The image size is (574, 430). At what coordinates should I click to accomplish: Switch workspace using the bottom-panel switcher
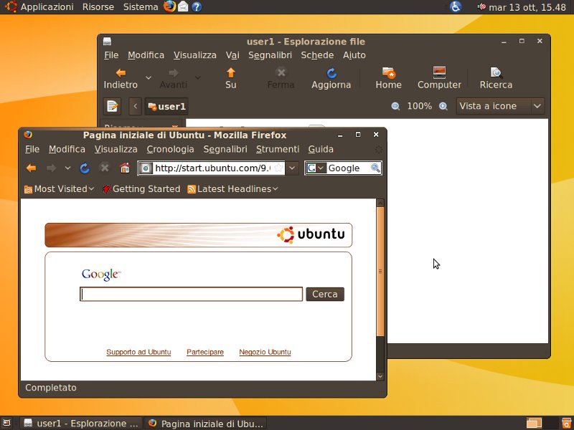click(x=542, y=423)
